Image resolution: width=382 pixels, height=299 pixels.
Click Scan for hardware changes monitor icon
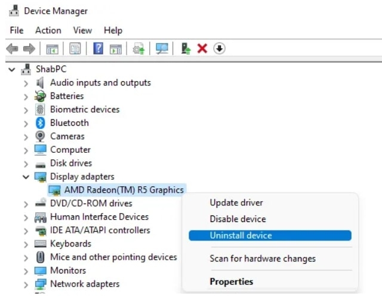click(162, 48)
